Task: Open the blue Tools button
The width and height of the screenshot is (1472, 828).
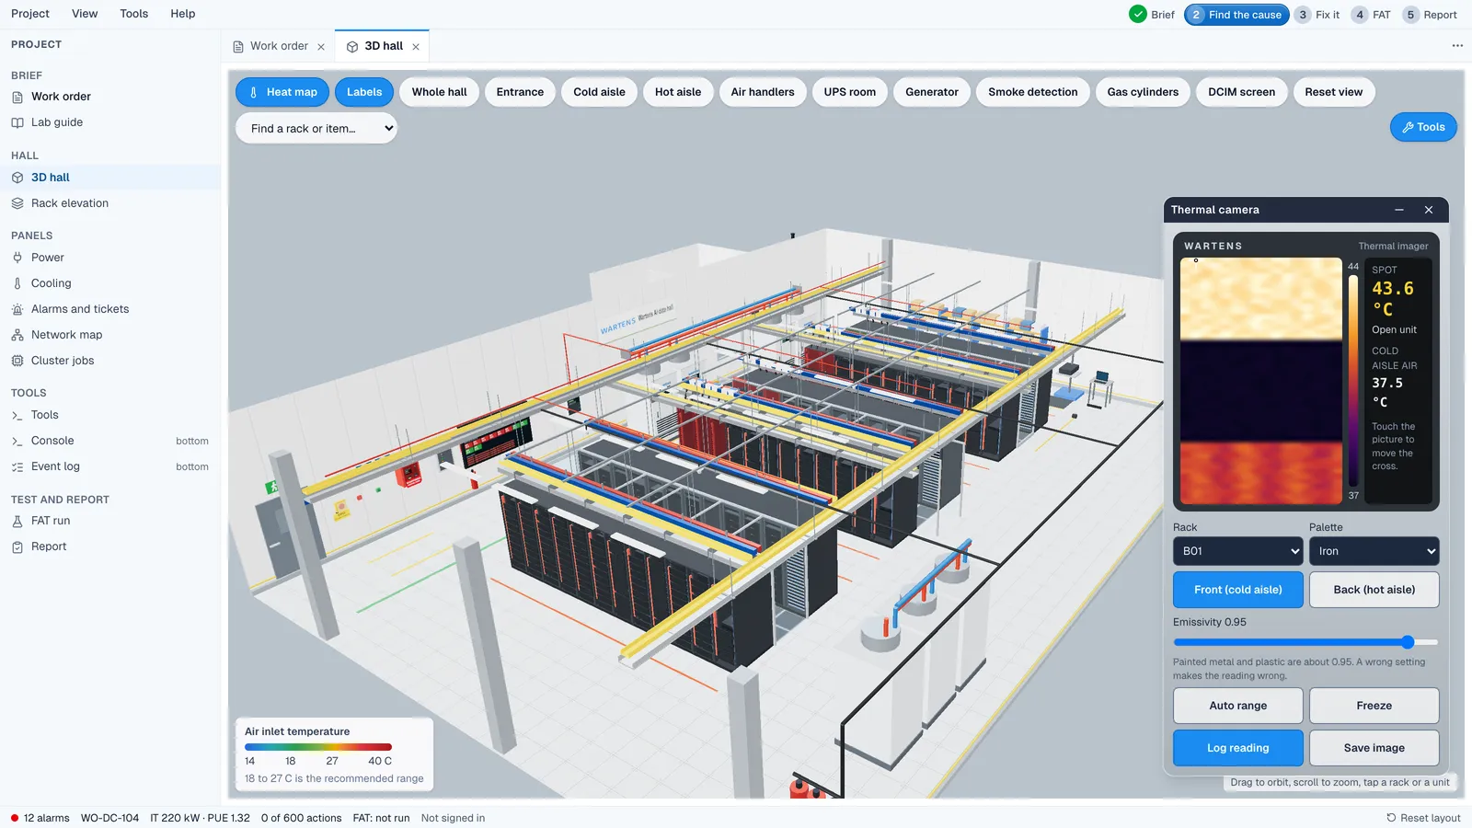Action: coord(1423,127)
